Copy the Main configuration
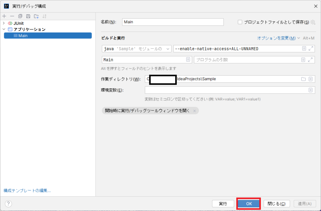Viewport: 321px width, 211px height. tap(20, 16)
